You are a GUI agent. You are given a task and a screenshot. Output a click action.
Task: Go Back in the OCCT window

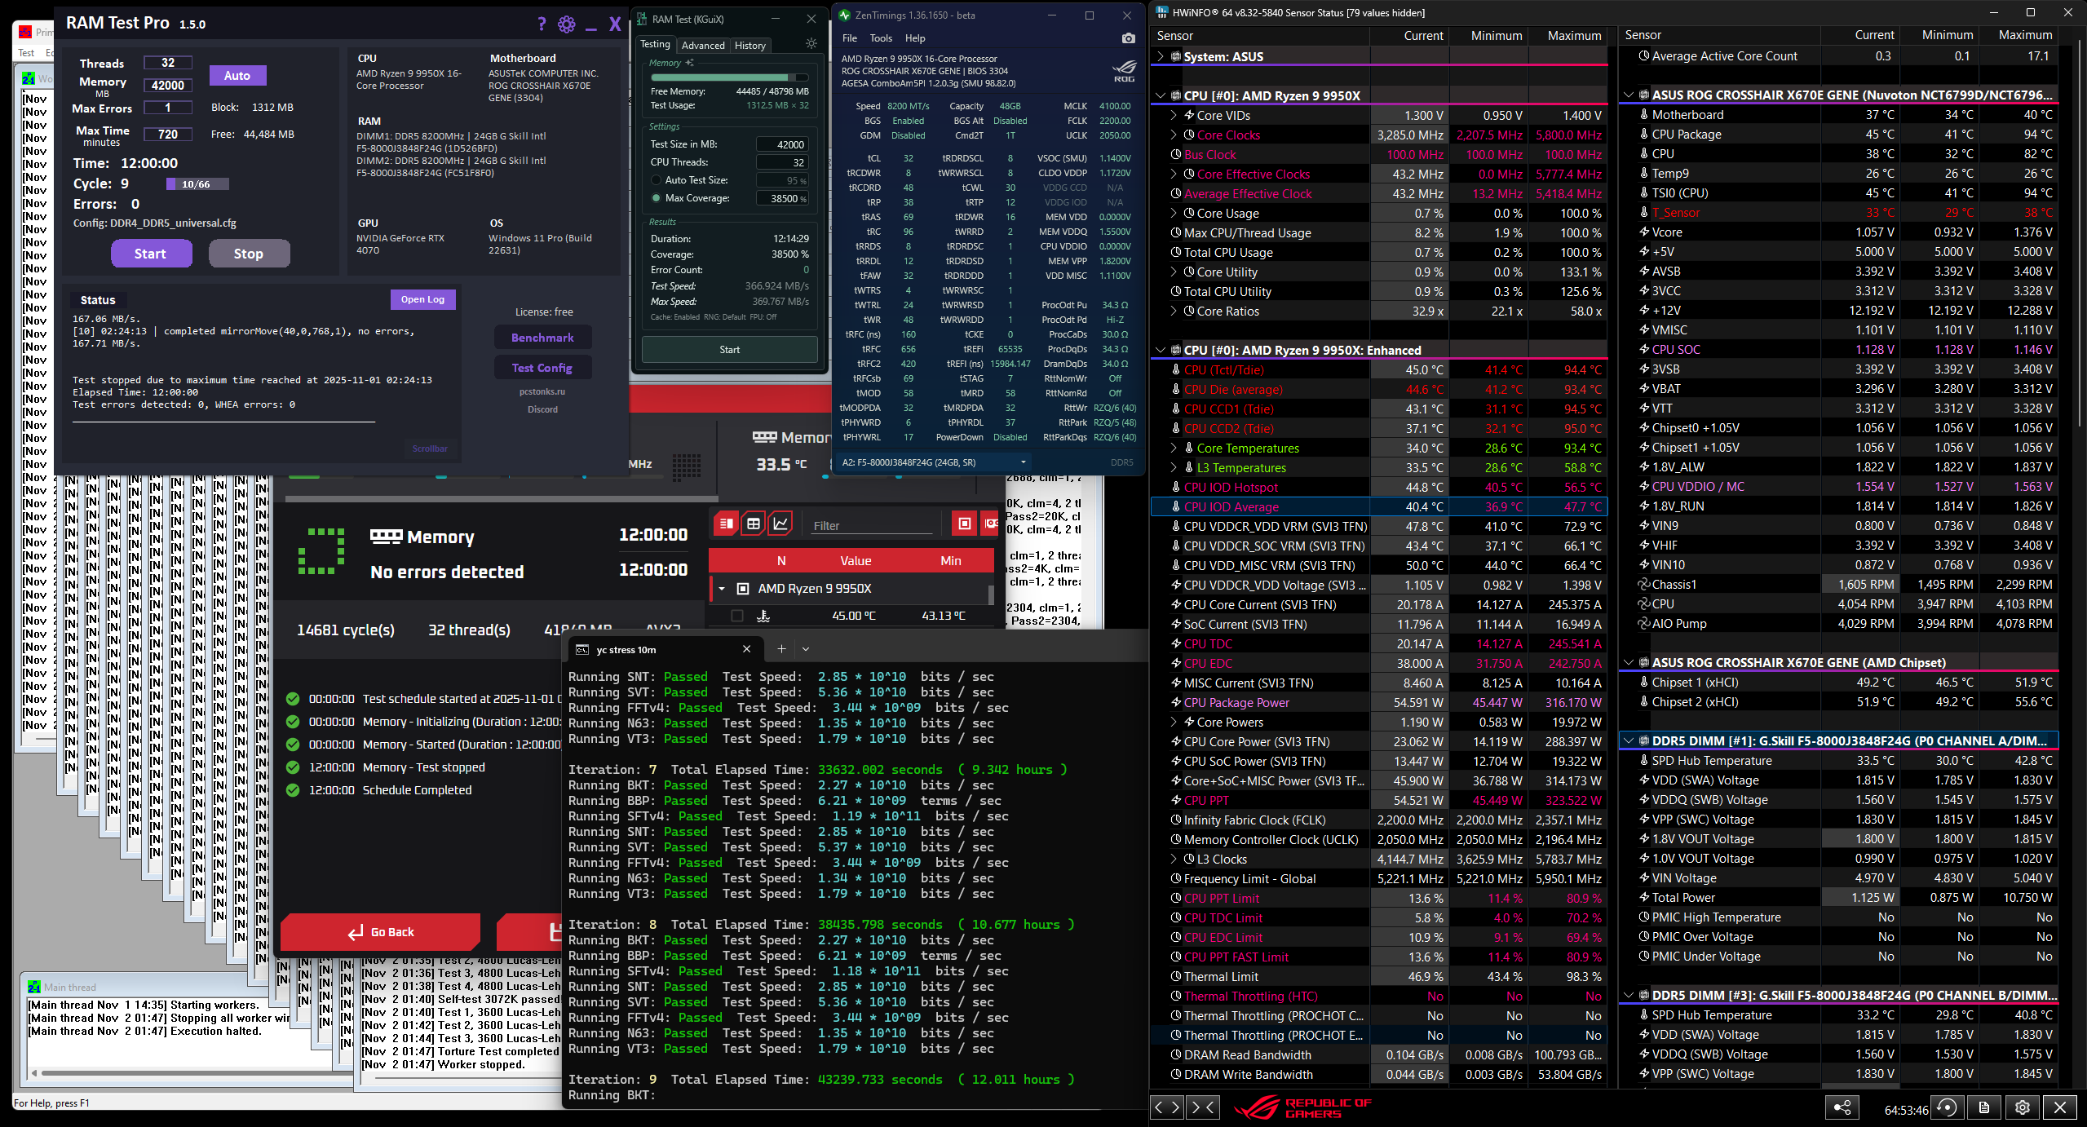click(380, 932)
